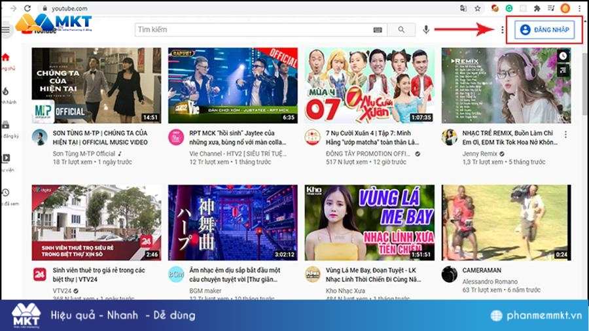Bookmark this page with star icon
Image resolution: width=589 pixels, height=331 pixels.
point(478,9)
